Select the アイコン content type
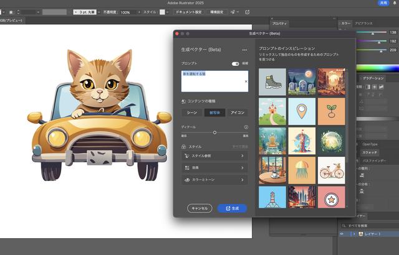This screenshot has height=255, width=399. [238, 113]
